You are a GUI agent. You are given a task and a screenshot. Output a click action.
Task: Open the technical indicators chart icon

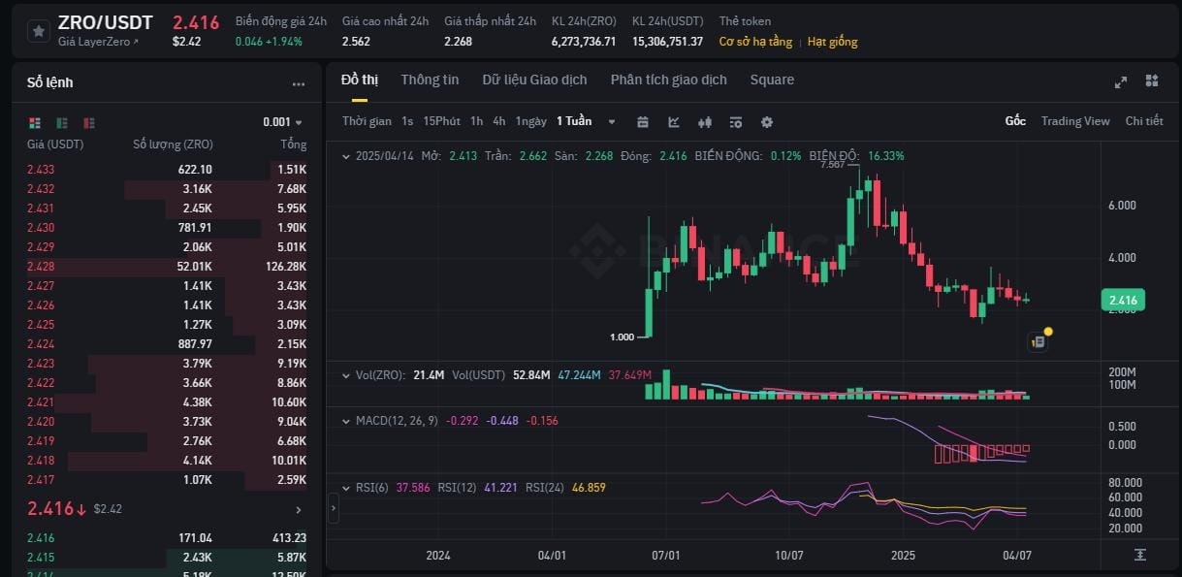674,122
